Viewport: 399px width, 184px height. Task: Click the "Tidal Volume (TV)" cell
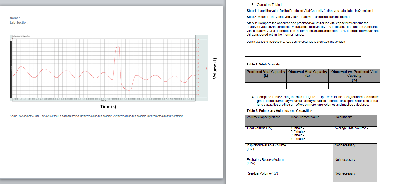click(x=267, y=135)
